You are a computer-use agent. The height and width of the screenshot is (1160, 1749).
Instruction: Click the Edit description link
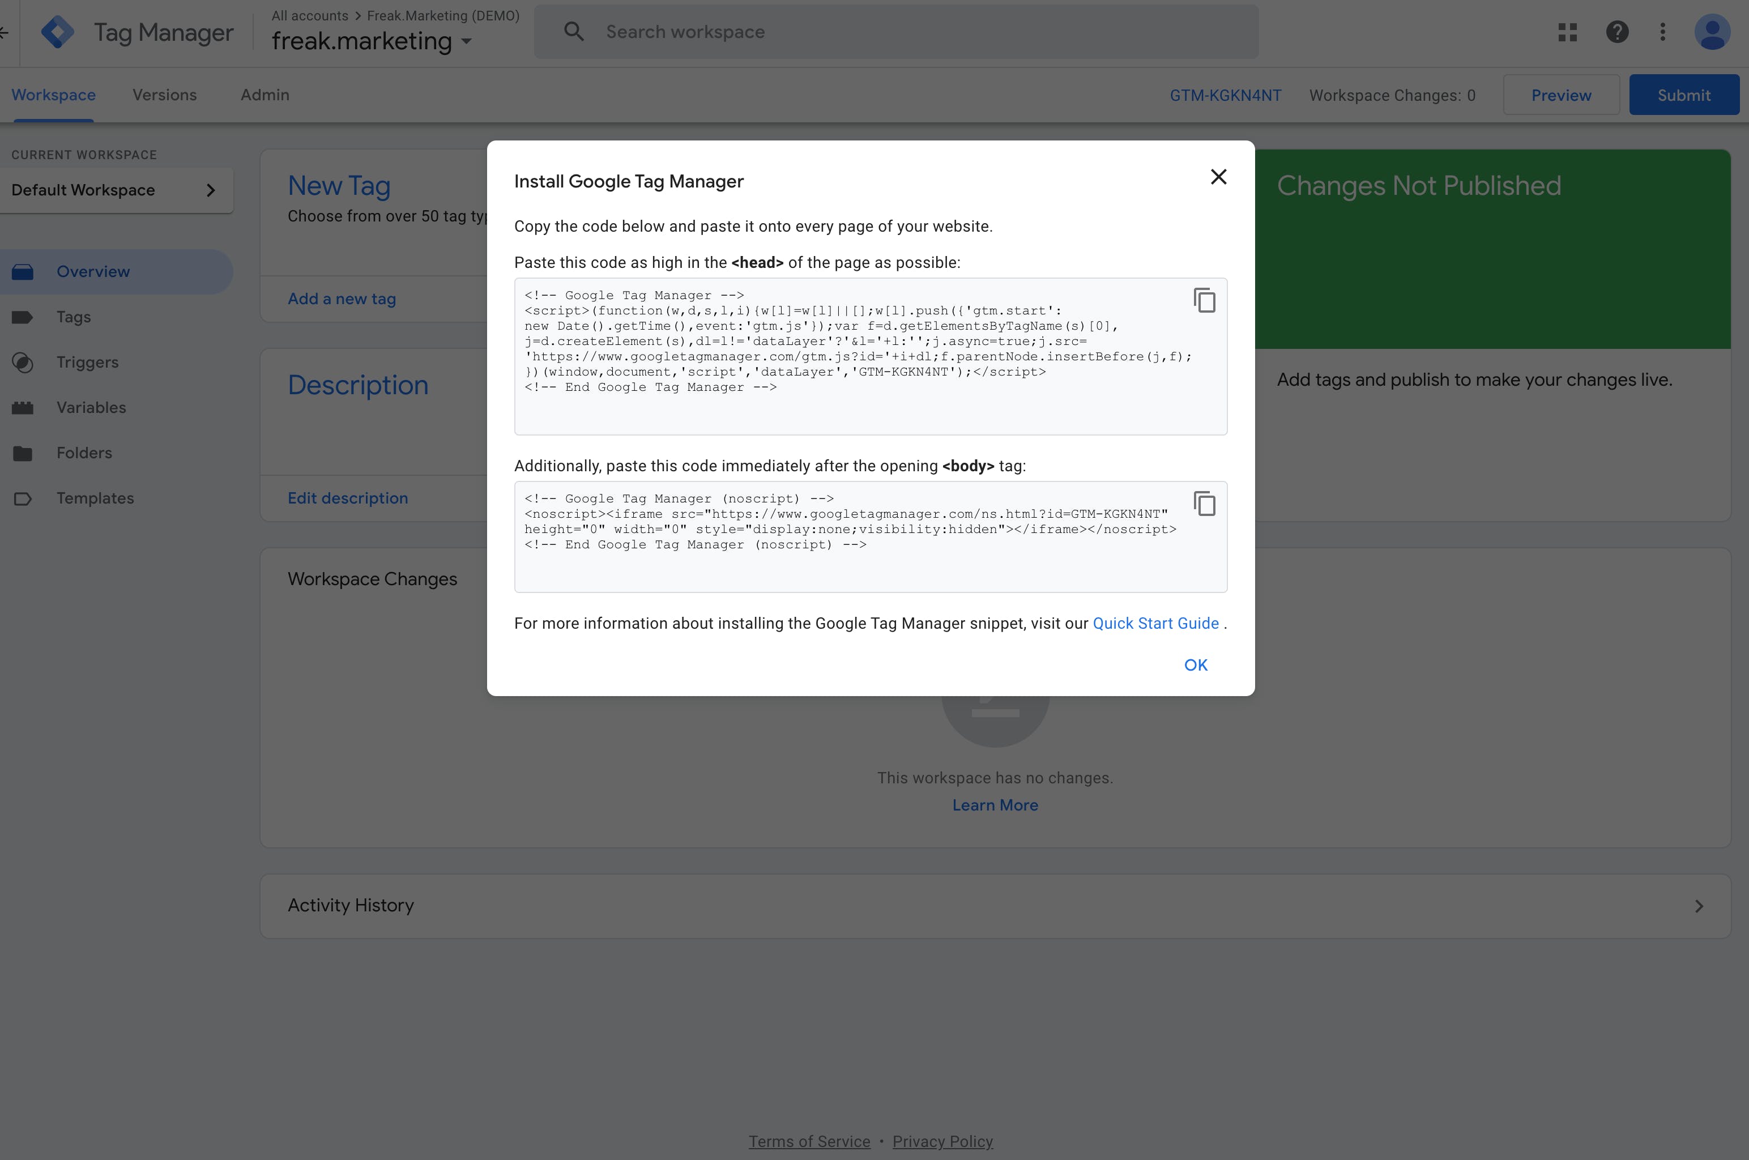pos(348,498)
